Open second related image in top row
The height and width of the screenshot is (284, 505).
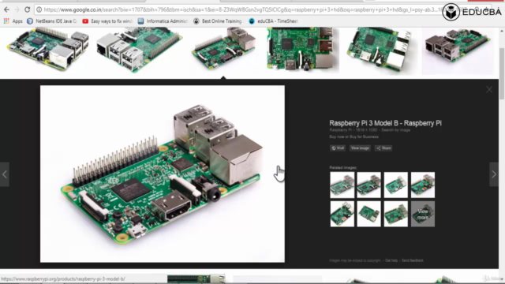[x=368, y=185]
